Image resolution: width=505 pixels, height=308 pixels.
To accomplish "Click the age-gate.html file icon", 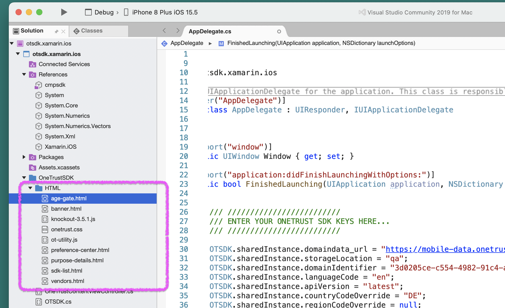I will click(45, 199).
